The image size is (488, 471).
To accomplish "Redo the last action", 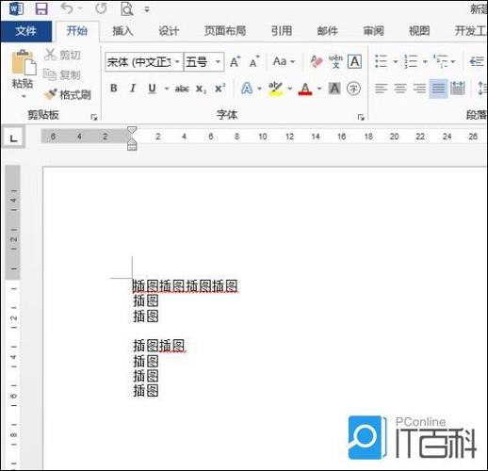I will point(101,8).
